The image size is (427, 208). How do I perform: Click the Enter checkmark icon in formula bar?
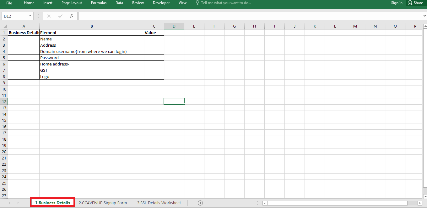pos(60,16)
